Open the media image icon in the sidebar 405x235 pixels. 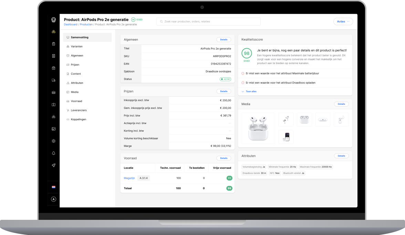point(53,129)
